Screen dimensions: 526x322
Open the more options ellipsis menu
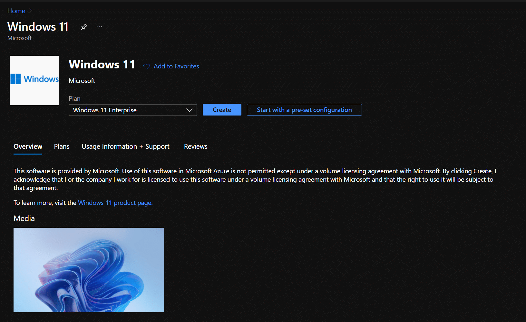pos(99,27)
